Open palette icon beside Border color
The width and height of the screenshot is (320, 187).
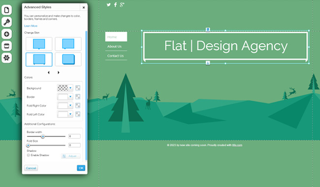78,96
